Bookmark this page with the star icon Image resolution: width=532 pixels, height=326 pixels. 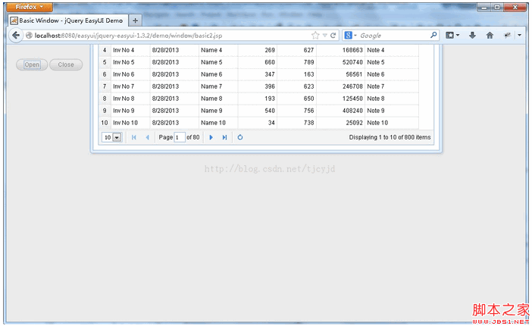pos(315,36)
